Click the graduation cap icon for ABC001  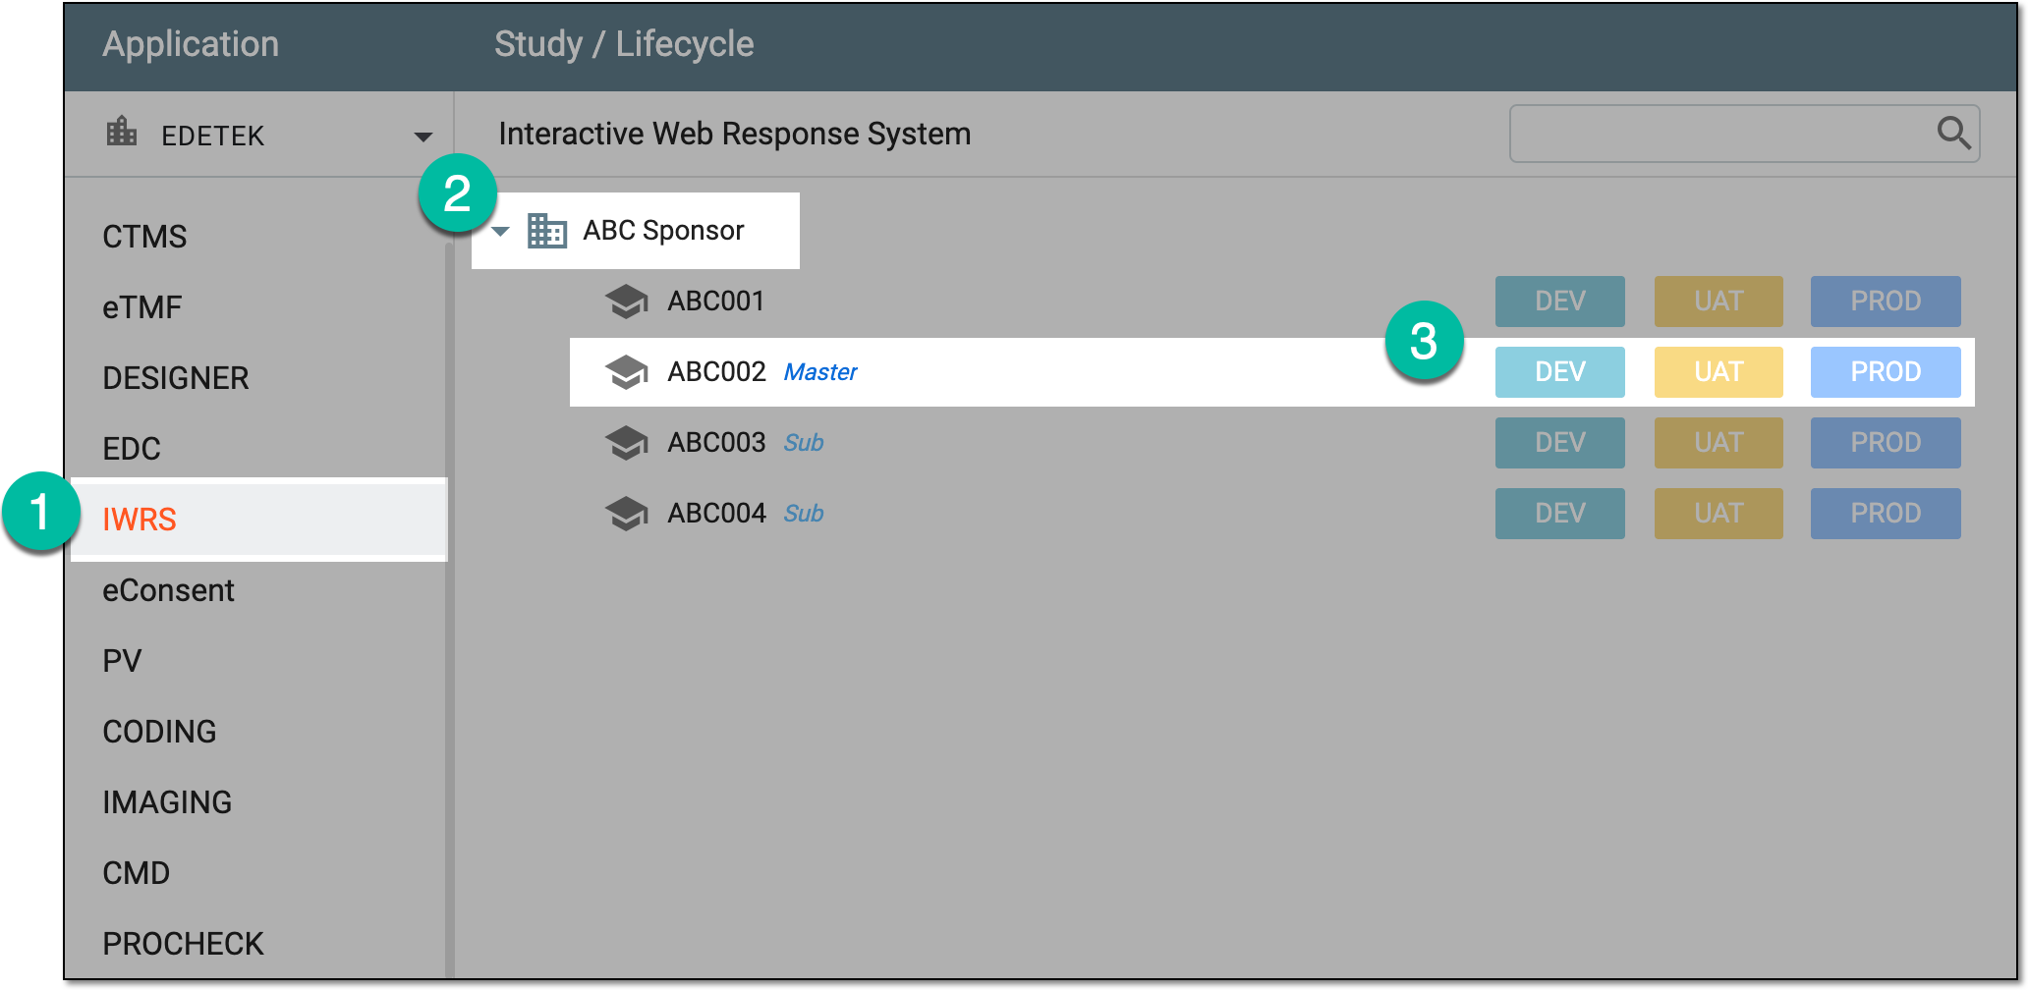[x=626, y=302]
